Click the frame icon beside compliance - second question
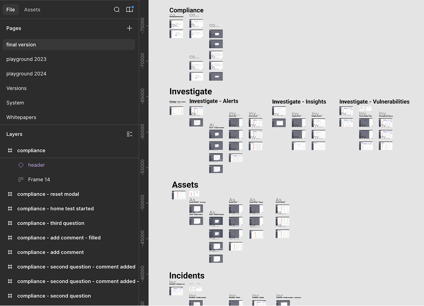The width and height of the screenshot is (424, 306). point(10,296)
